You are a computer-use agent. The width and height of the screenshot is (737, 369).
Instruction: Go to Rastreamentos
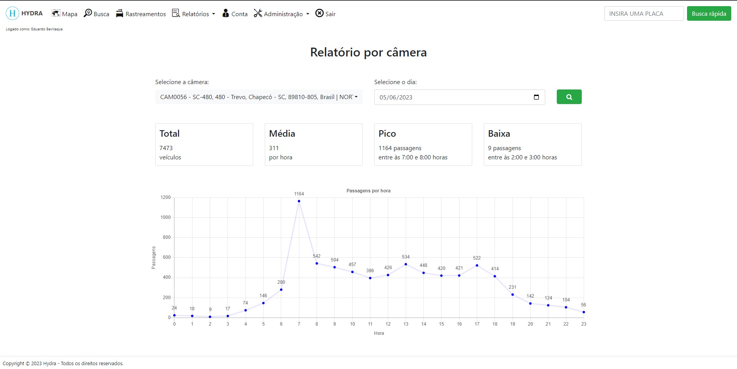(141, 14)
